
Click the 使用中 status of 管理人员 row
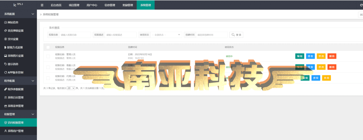tap(229, 56)
